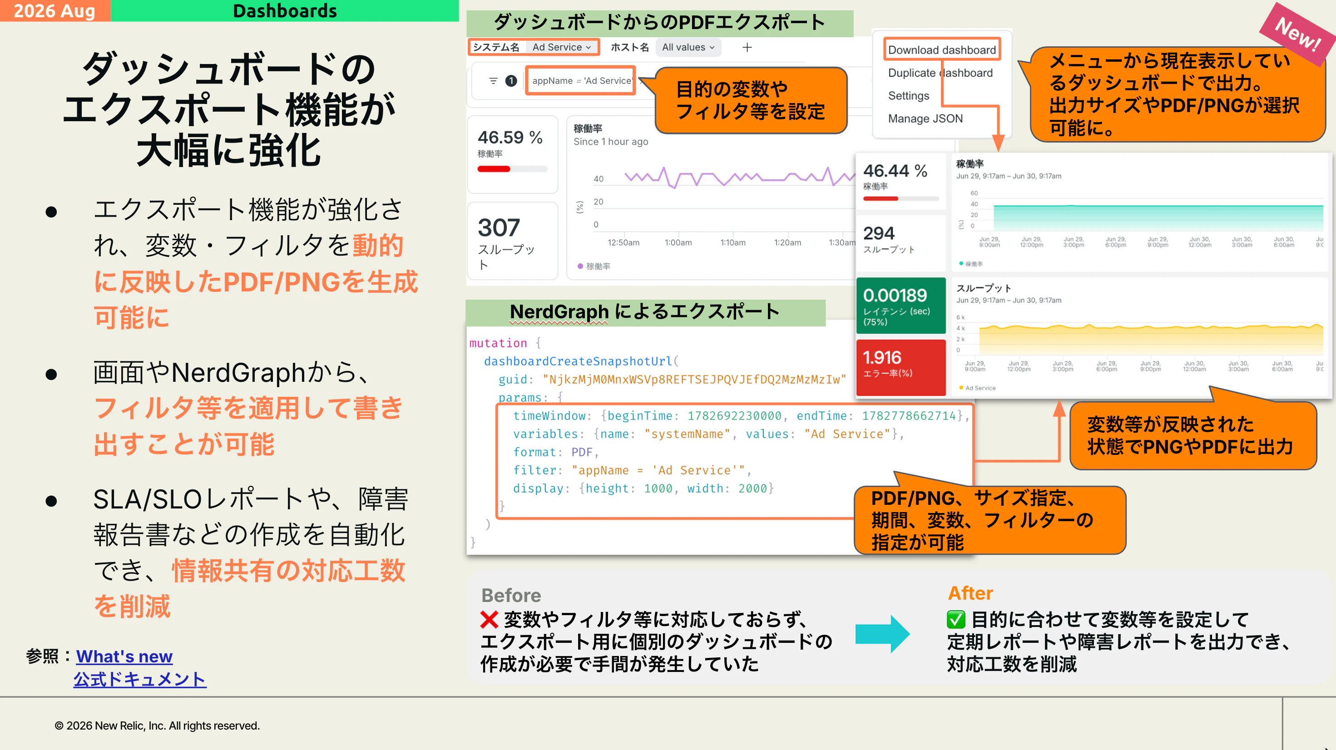Select the 294 スループット billboard
1336x750 pixels.
[901, 243]
